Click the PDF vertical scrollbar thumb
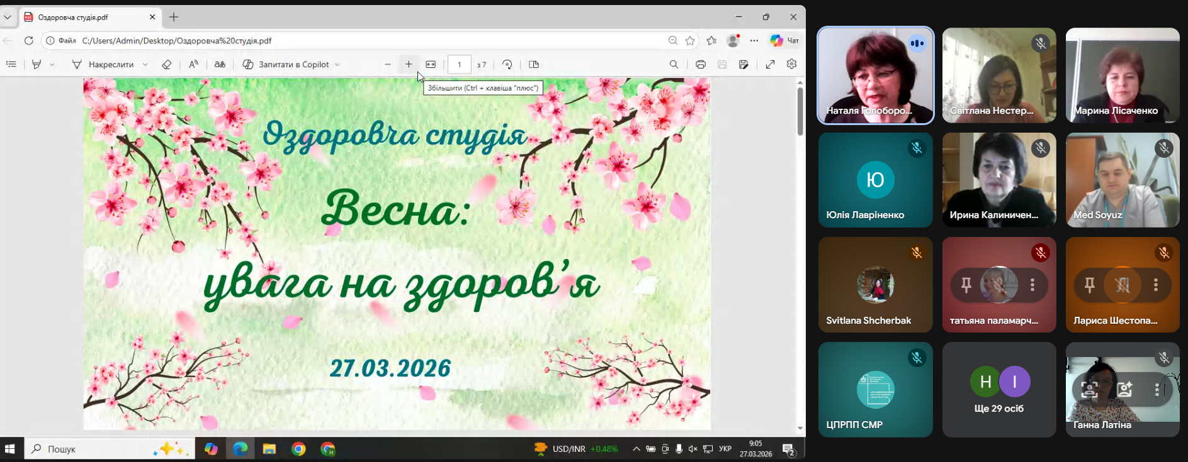1188x462 pixels. coord(800,111)
